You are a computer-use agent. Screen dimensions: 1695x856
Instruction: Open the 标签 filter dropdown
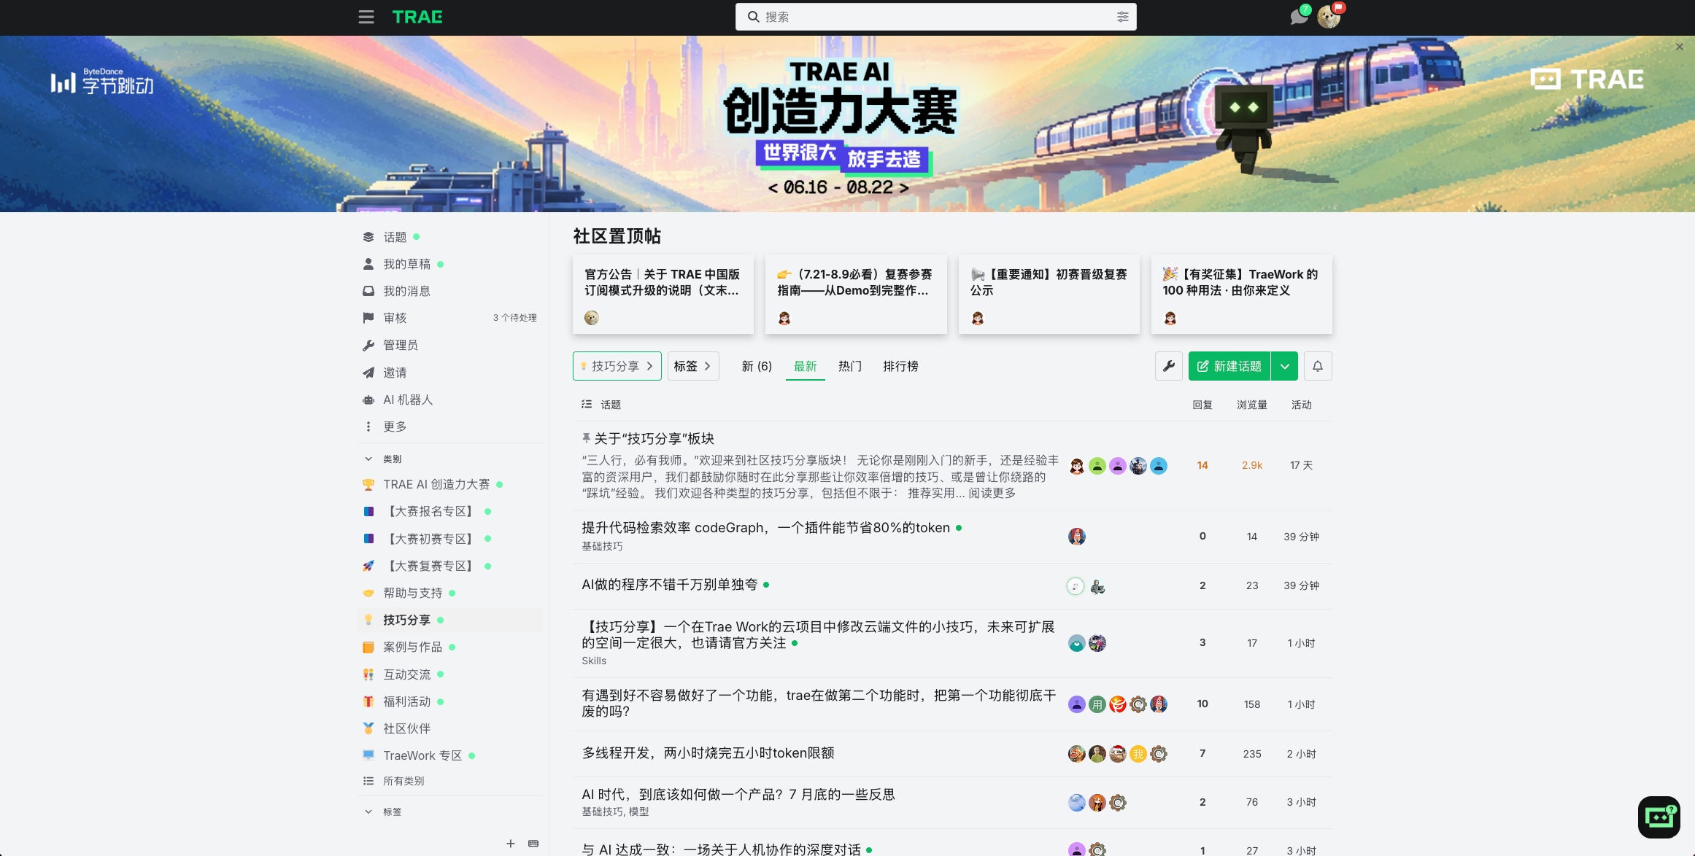click(x=693, y=366)
